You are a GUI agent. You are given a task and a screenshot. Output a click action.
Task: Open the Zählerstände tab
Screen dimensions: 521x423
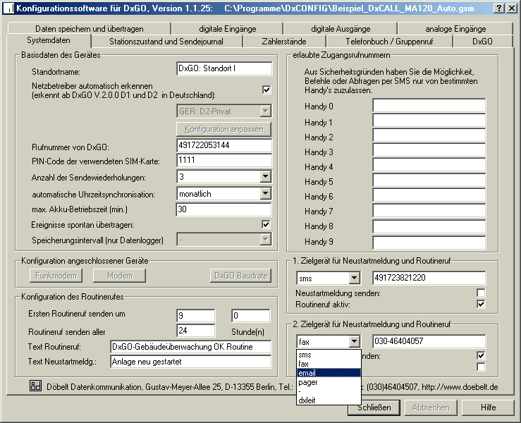pos(284,42)
